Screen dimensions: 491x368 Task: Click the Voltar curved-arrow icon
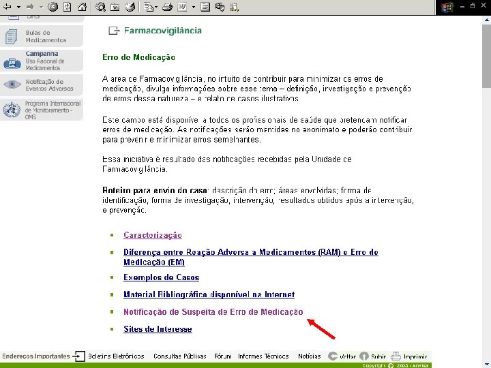coord(333,356)
